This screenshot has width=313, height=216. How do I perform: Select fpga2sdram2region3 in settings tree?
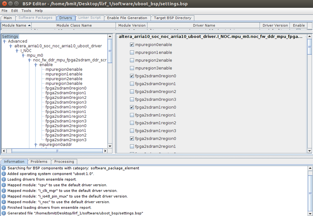[66, 140]
